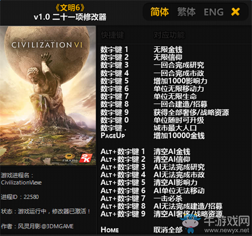Select 一回合完成研究 option
The height and width of the screenshot is (236, 252).
tap(179, 65)
